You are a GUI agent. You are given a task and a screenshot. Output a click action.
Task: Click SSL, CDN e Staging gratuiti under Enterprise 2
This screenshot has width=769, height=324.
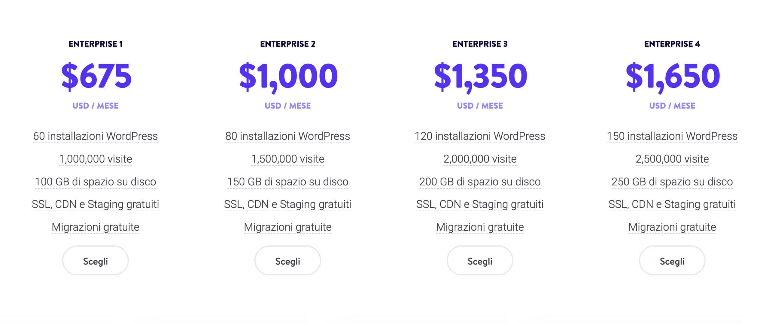(x=287, y=204)
